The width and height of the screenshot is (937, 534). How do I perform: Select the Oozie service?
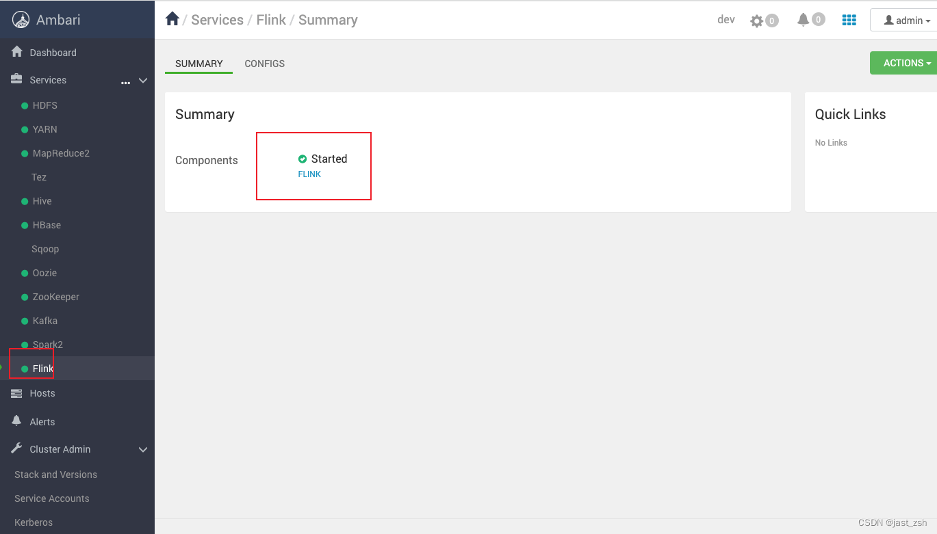click(x=45, y=273)
